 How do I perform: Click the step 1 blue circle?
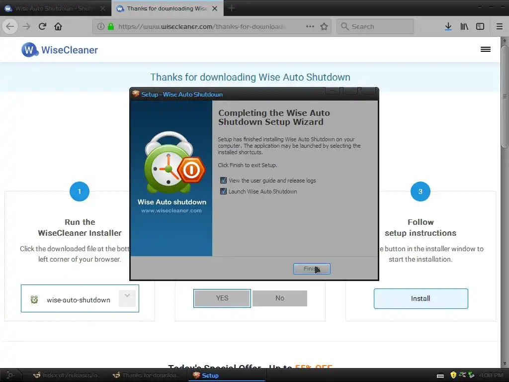pyautogui.click(x=80, y=191)
